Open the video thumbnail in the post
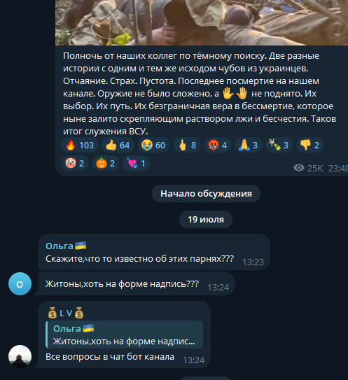The width and height of the screenshot is (348, 380). [202, 22]
